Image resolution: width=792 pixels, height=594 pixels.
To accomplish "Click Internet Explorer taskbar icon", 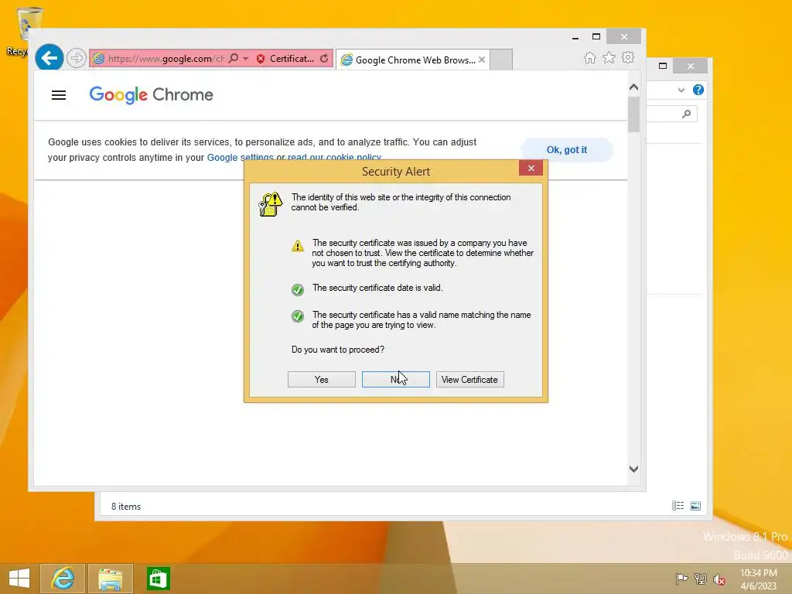I will click(63, 579).
